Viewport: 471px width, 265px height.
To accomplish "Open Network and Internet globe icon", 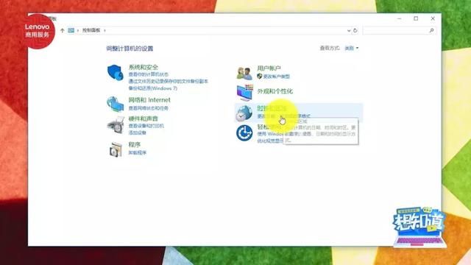I will [x=116, y=104].
